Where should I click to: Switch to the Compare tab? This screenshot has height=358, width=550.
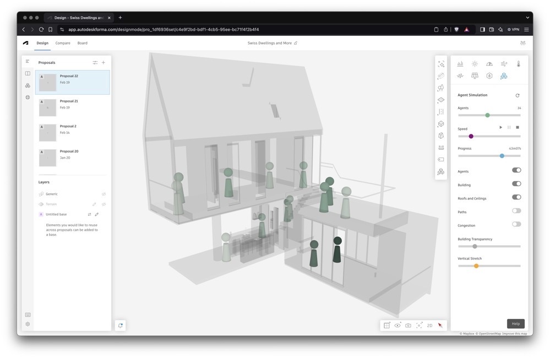click(x=63, y=43)
